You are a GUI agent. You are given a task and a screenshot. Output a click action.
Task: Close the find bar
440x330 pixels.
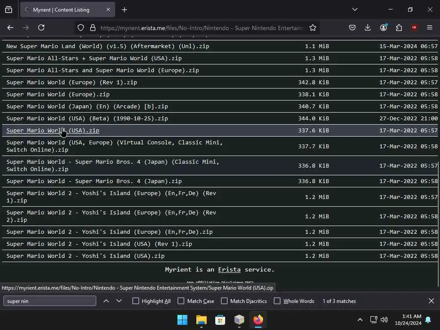coord(431,301)
